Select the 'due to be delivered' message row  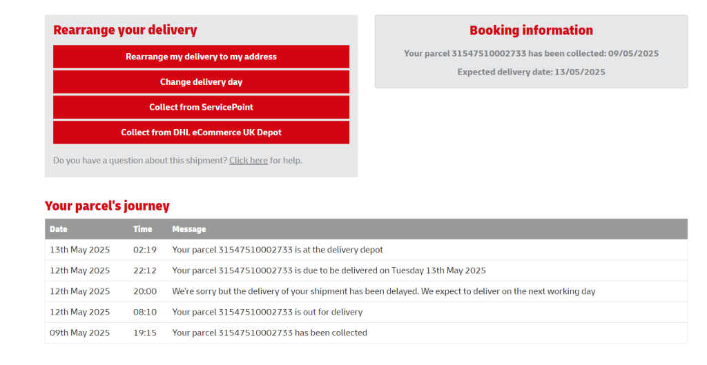(366, 270)
